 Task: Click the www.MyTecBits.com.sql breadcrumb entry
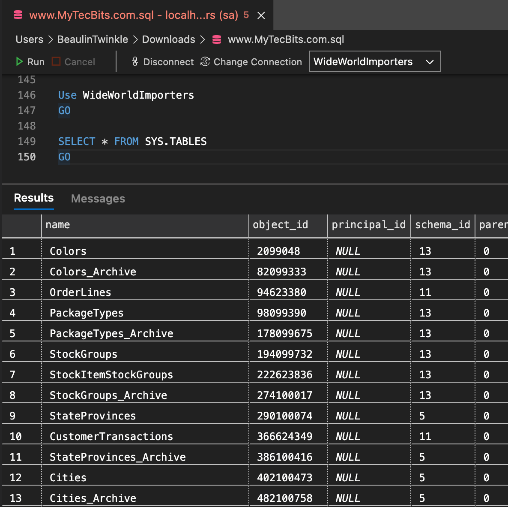[x=285, y=39]
